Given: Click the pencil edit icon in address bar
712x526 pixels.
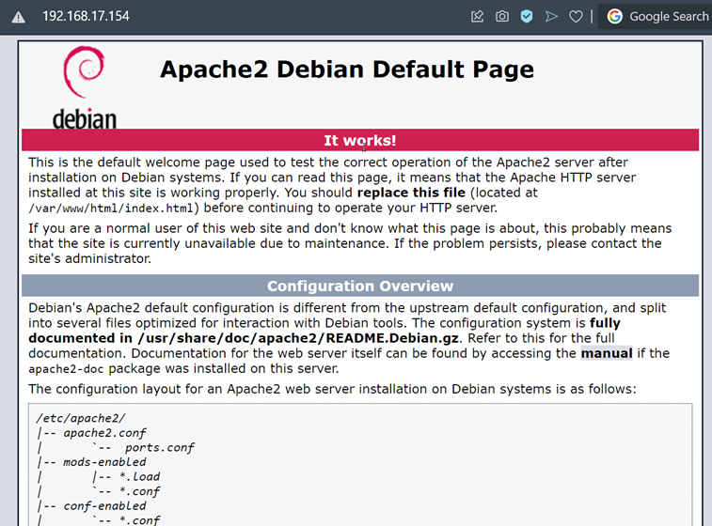Looking at the screenshot, I should tap(478, 16).
